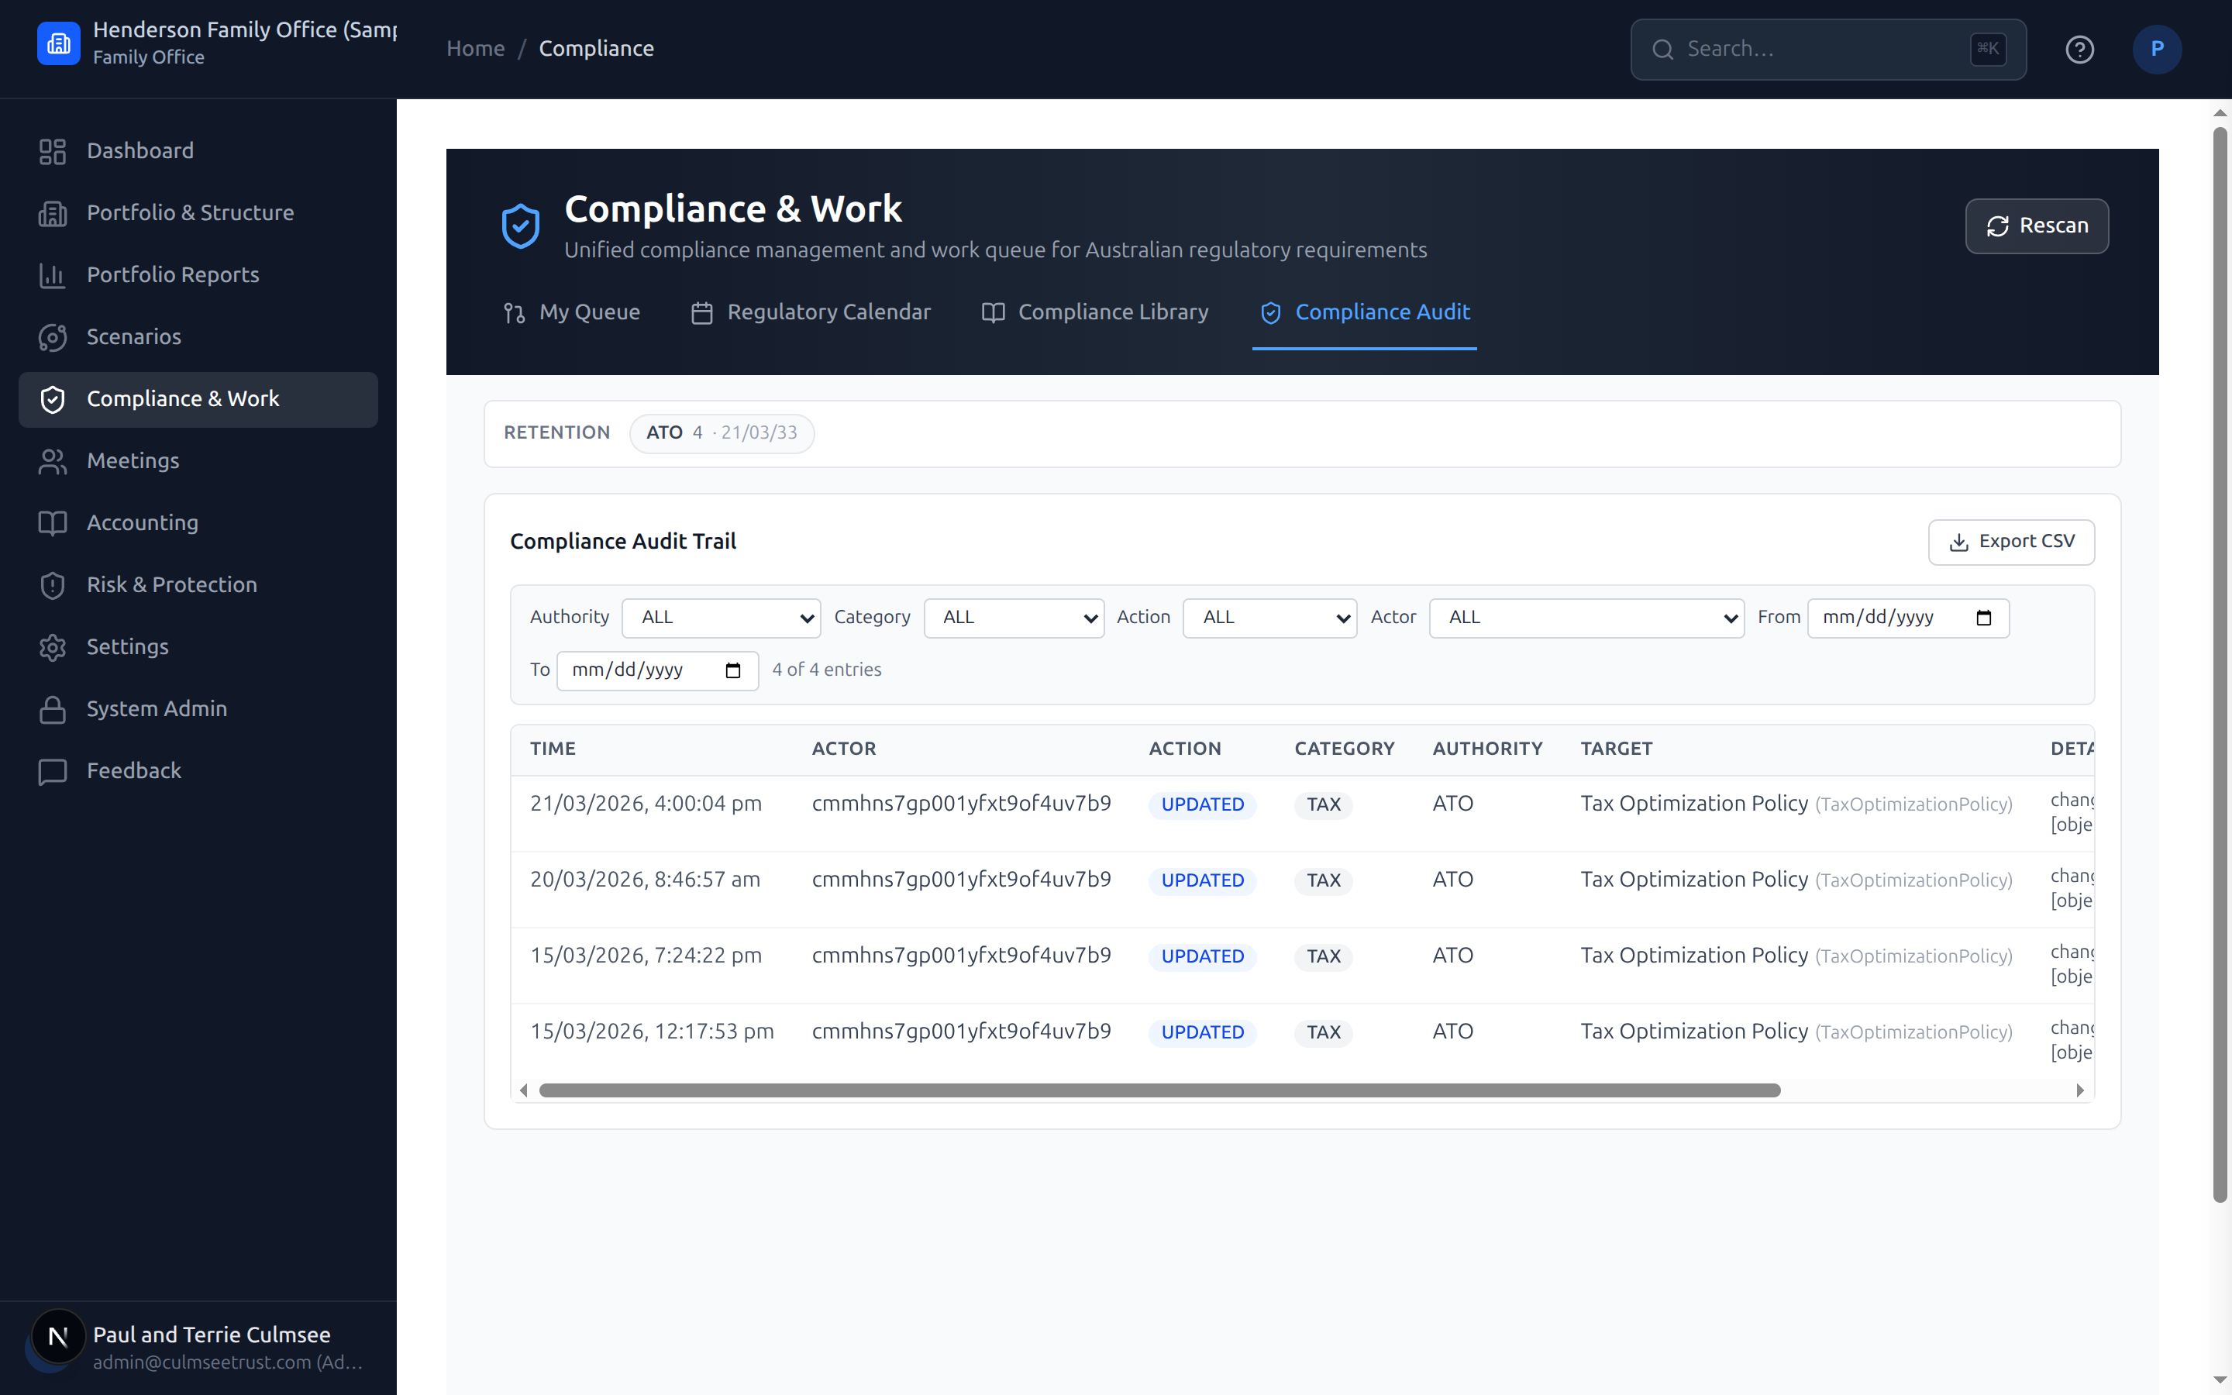Click the N avatar at bottom left

[58, 1336]
